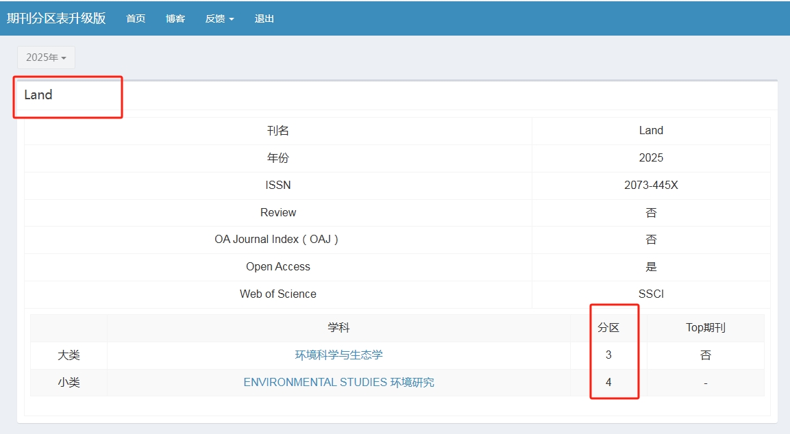Image resolution: width=790 pixels, height=434 pixels.
Task: Click the dash in 小类 Top期刊 cell
Action: coord(705,383)
